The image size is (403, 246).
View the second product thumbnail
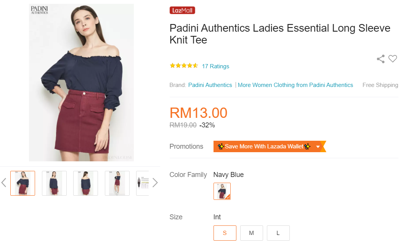(54, 183)
